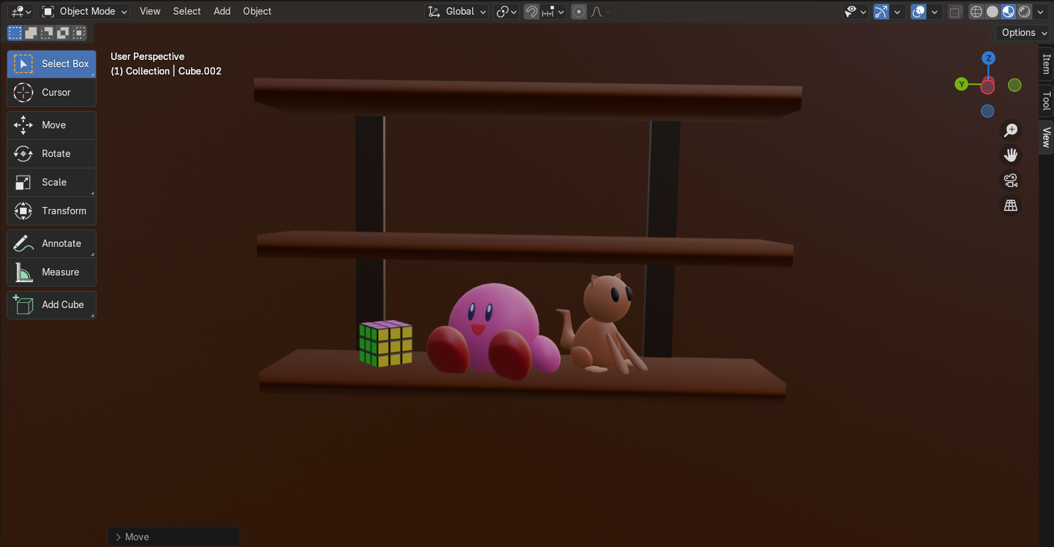Screen dimensions: 1054x547
Task: Toggle the camera view icon
Action: [1011, 180]
